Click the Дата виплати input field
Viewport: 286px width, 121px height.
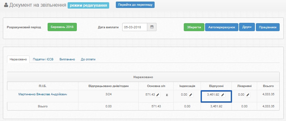pos(135,27)
